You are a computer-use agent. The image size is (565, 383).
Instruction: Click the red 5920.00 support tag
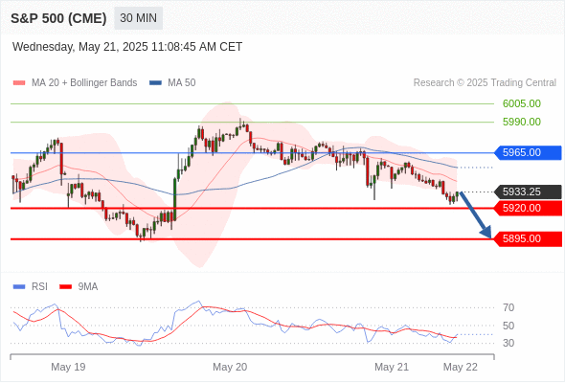click(527, 208)
